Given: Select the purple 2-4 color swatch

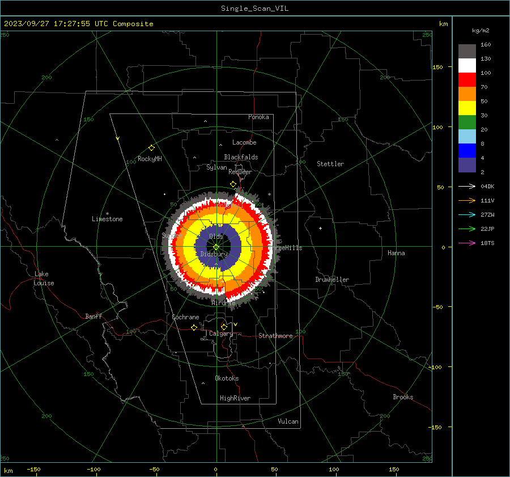Looking at the screenshot, I should point(467,164).
